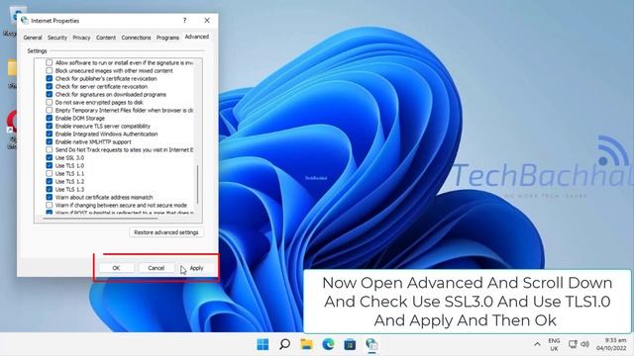
Task: Toggle Enable DOM Storage checkbox
Action: (x=50, y=118)
